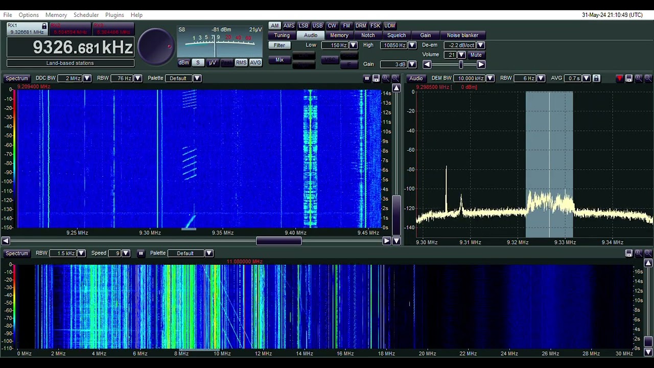Set S-meter to RMS mode
Screen dimensions: 654x368
click(241, 62)
